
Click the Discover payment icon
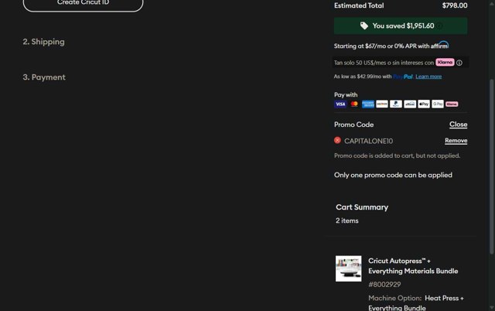[x=382, y=104]
